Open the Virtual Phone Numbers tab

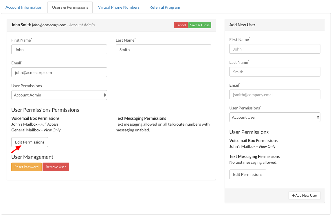point(119,7)
